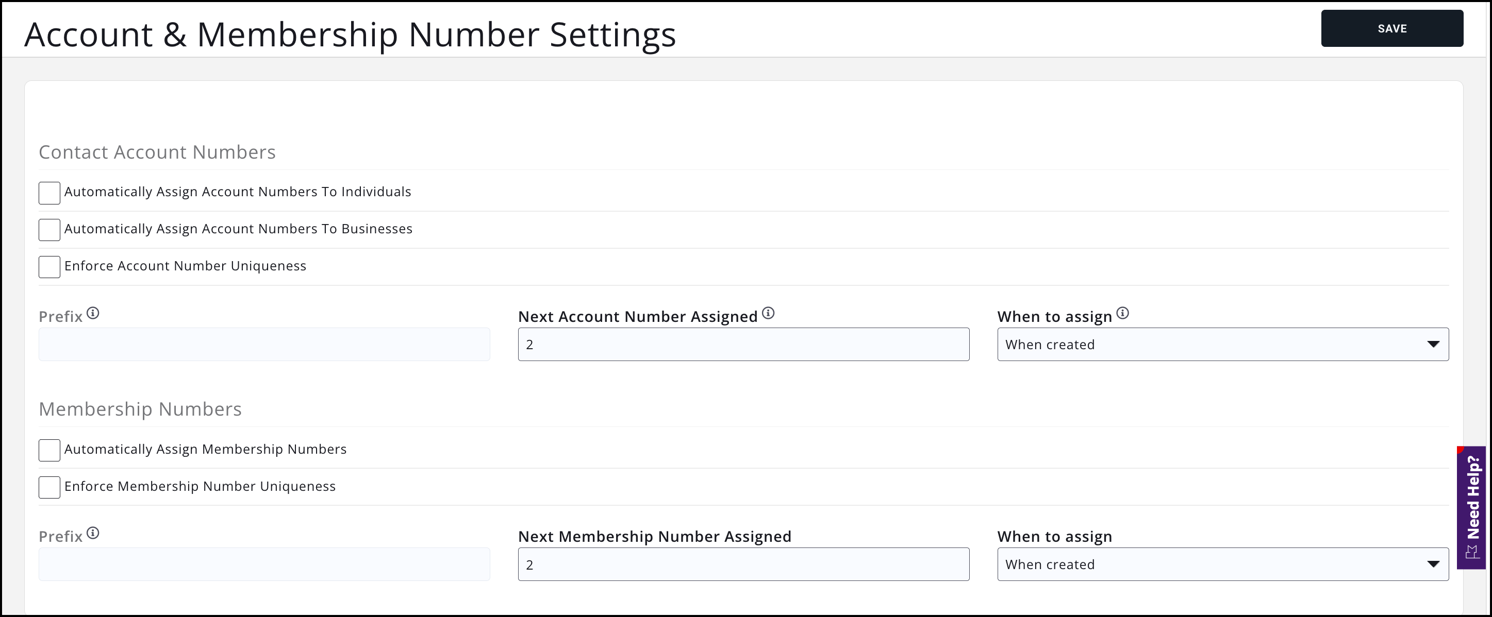Tick Automatically Assign Membership Numbers checkbox
Viewport: 1492px width, 617px height.
click(49, 450)
